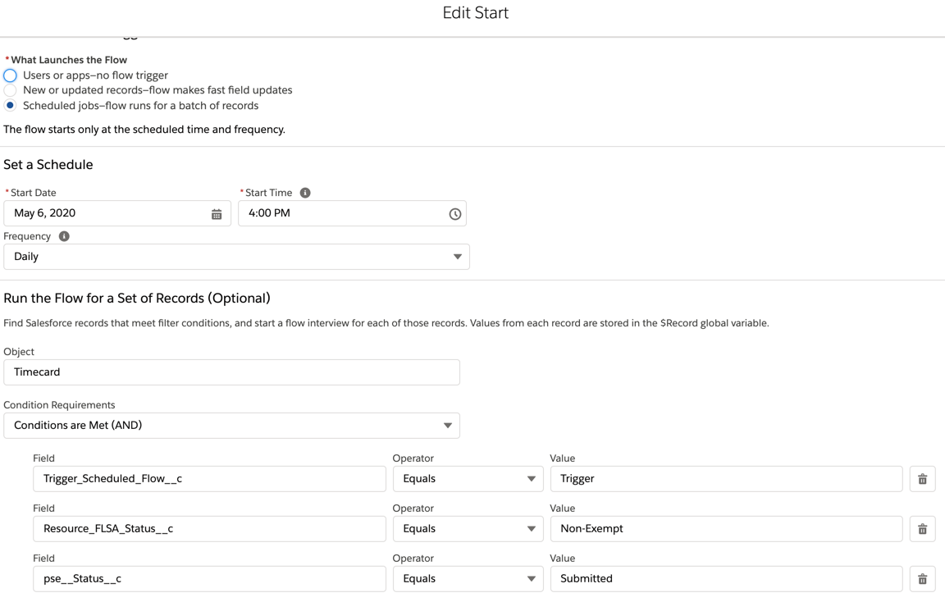Expand the Condition Requirements dropdown

231,426
